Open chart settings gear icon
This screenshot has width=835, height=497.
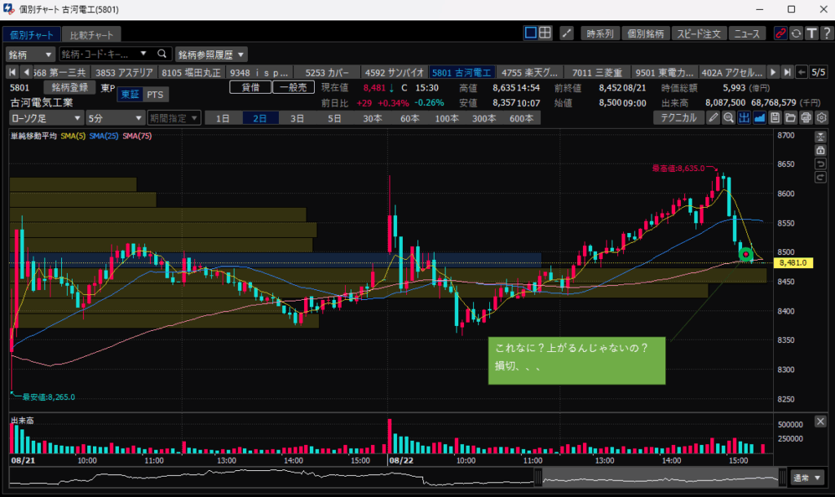click(821, 118)
